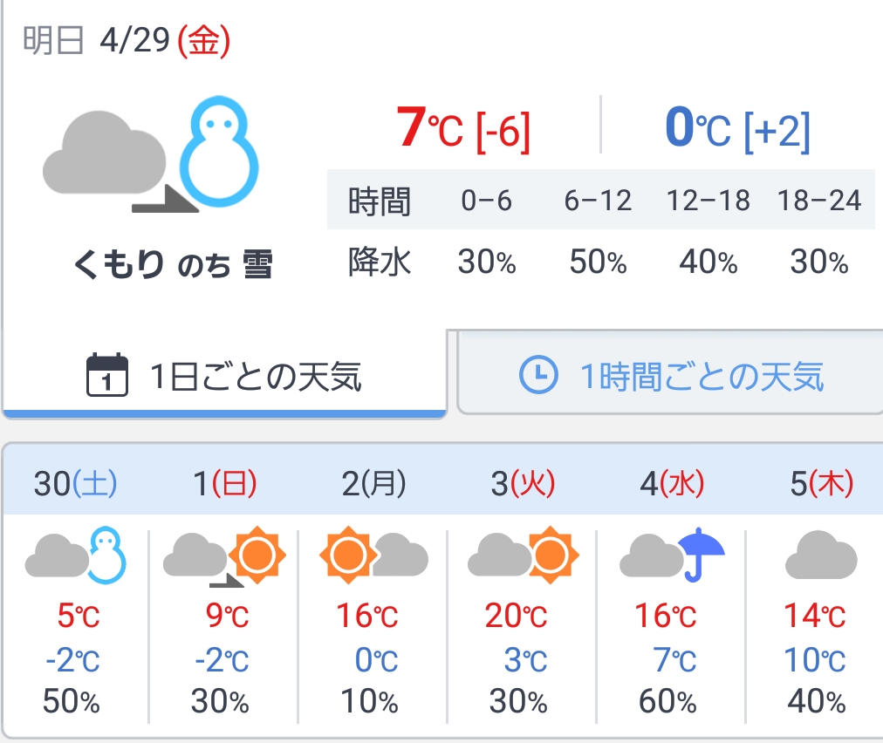Click the くもり のち 雪 forecast text

point(173,263)
